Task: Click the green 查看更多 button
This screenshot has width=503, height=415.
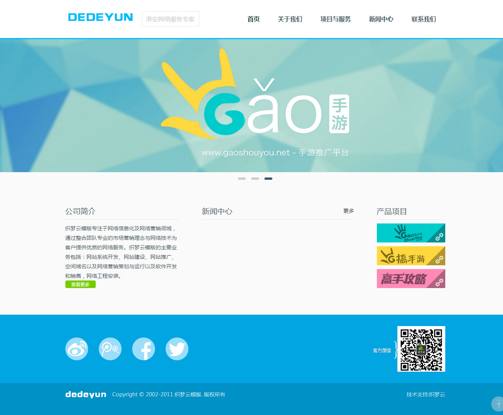Action: (80, 284)
